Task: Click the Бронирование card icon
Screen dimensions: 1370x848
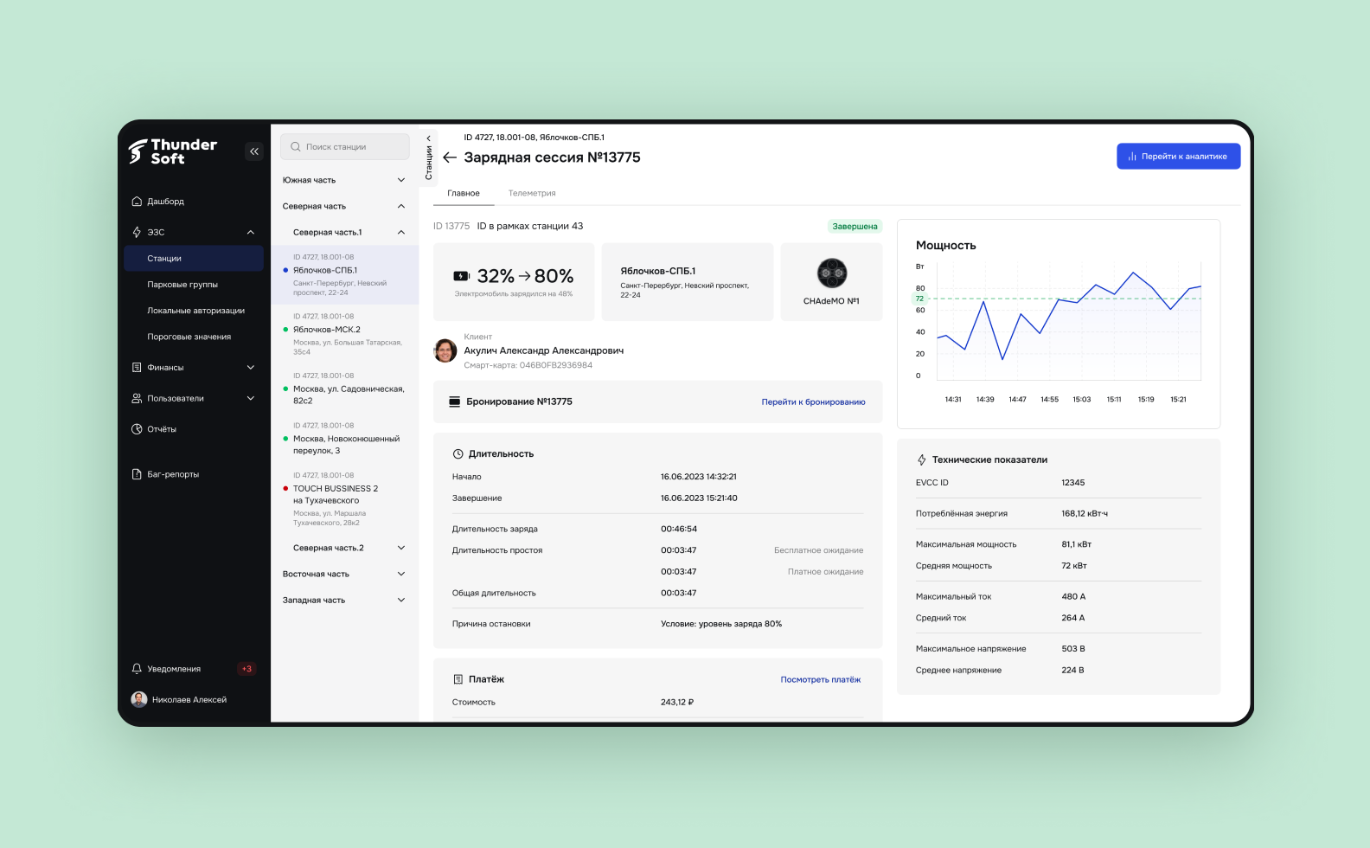Action: coord(455,402)
